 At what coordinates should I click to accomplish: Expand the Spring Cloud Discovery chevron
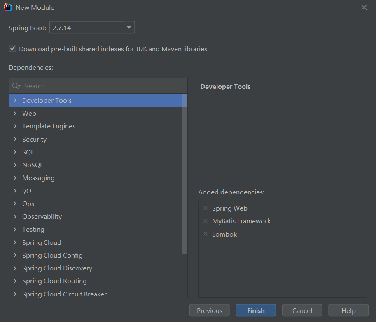[x=15, y=268]
